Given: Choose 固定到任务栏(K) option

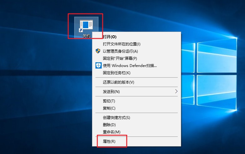Looking at the screenshot, I should pos(116,73).
